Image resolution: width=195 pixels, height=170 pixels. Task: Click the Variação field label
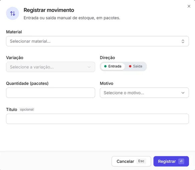15,58
